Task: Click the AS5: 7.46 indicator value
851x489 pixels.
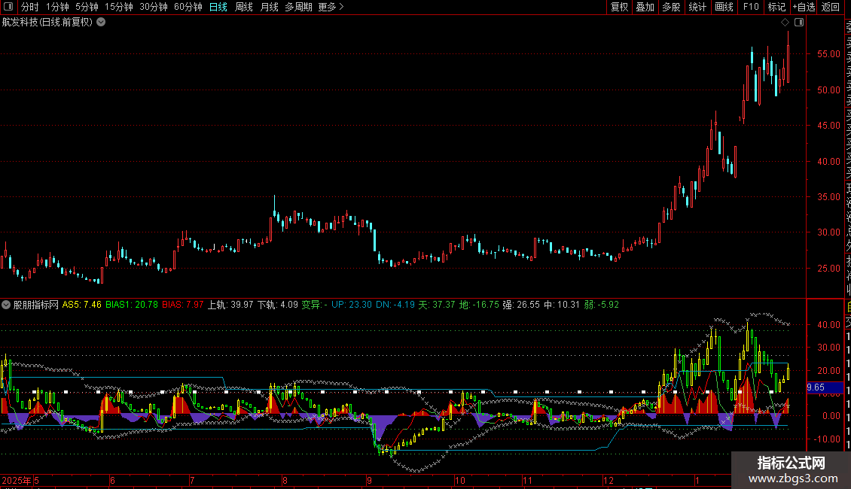Action: click(81, 305)
